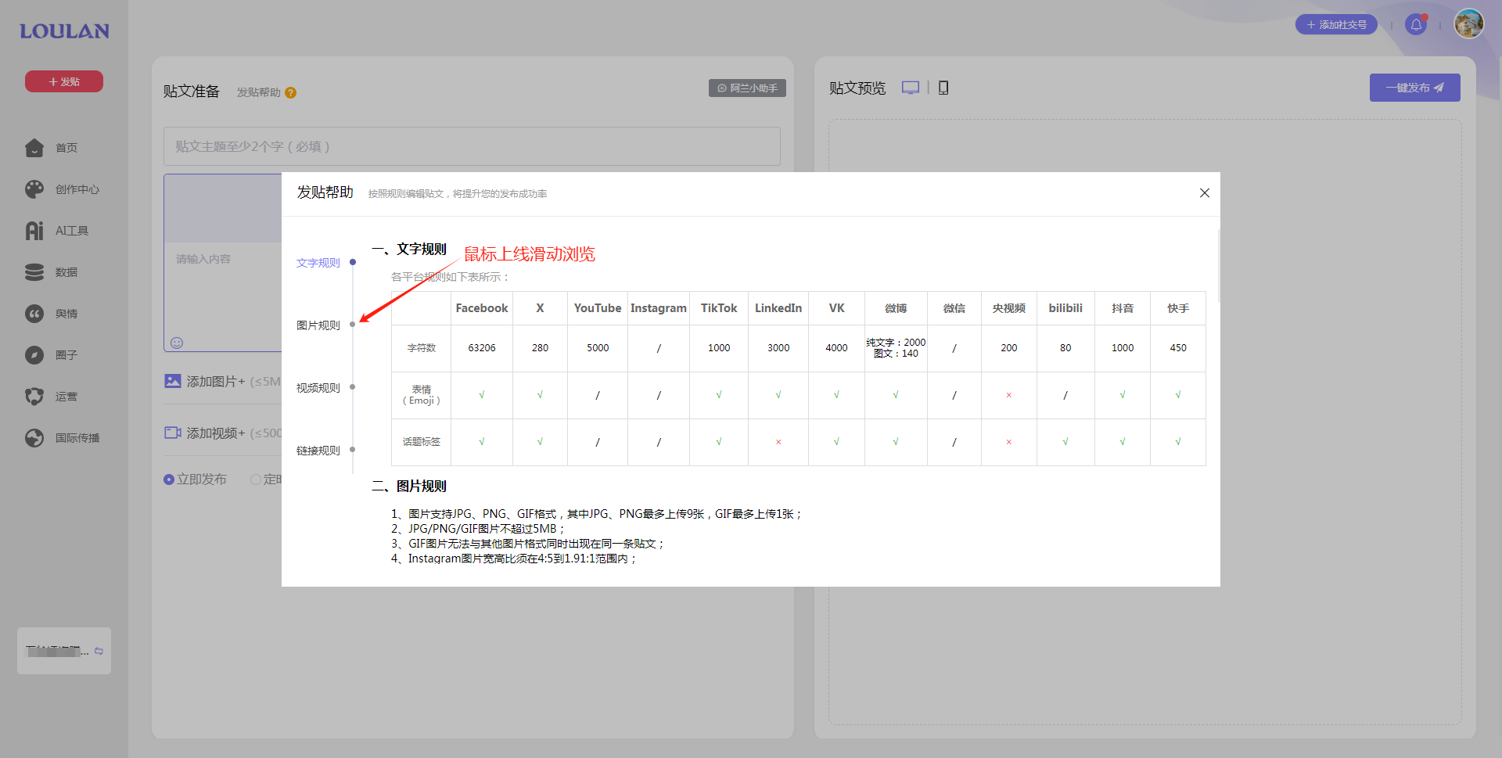Open the user avatar menu
Image resolution: width=1502 pixels, height=758 pixels.
click(1469, 23)
